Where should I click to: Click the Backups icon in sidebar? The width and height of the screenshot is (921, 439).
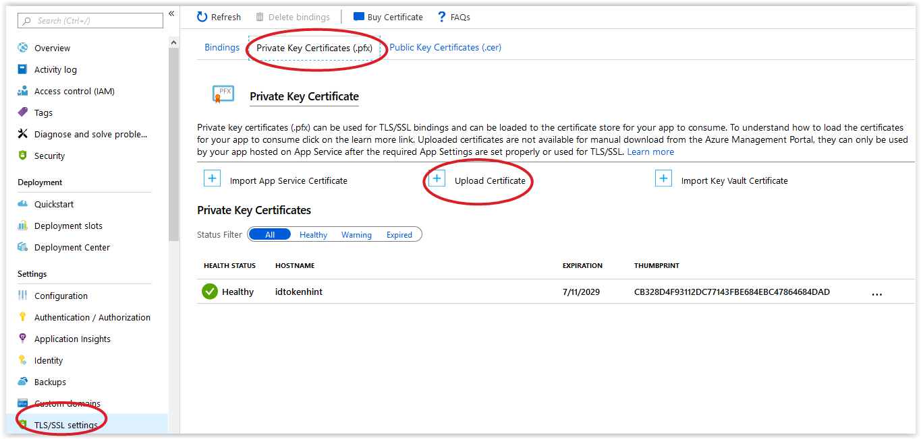23,382
